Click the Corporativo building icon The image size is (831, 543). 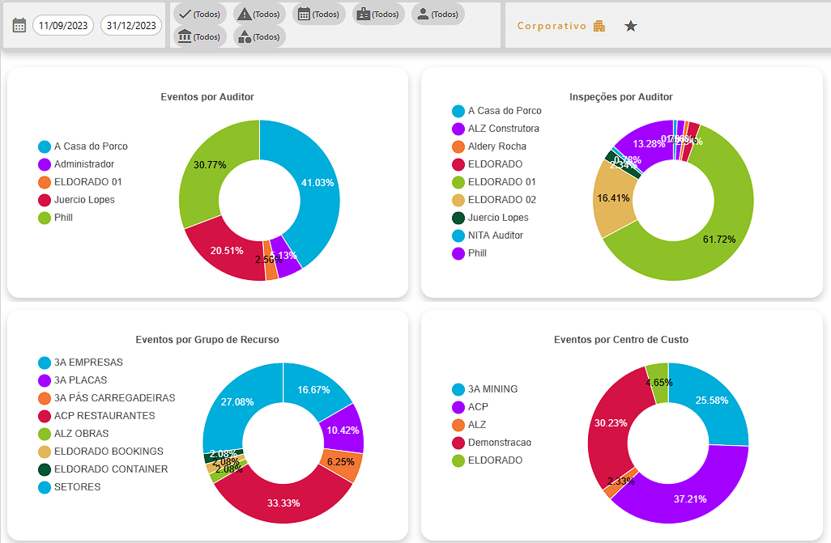[599, 26]
